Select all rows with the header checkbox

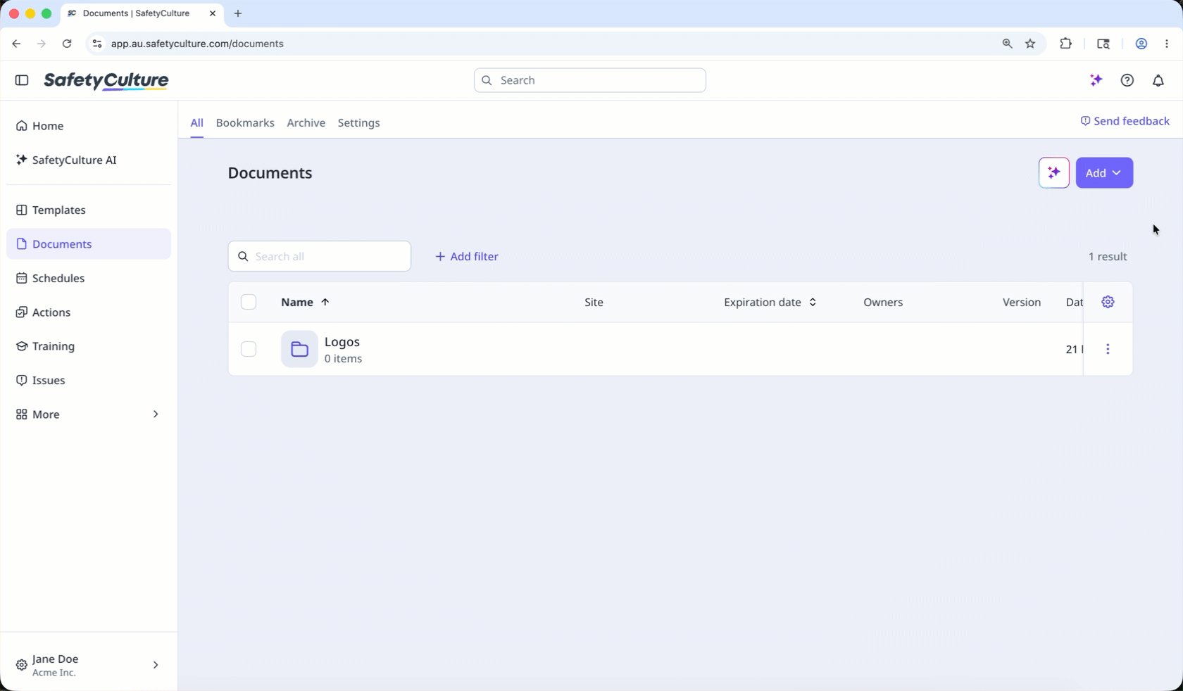(x=249, y=302)
